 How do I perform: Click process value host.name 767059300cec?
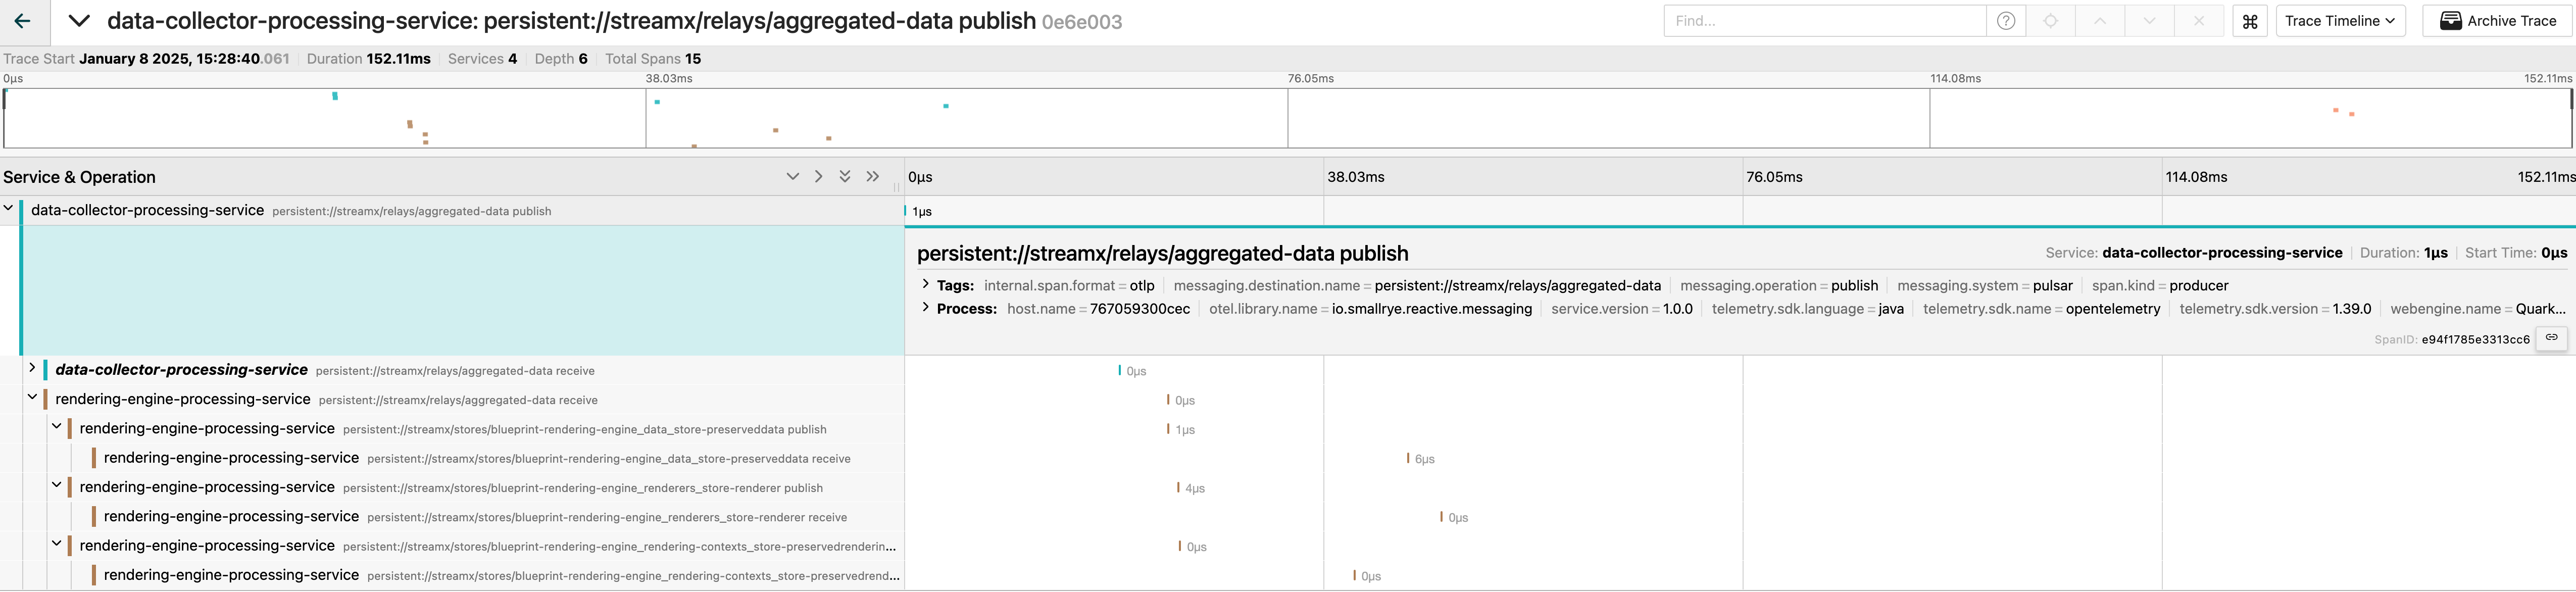tap(1140, 308)
